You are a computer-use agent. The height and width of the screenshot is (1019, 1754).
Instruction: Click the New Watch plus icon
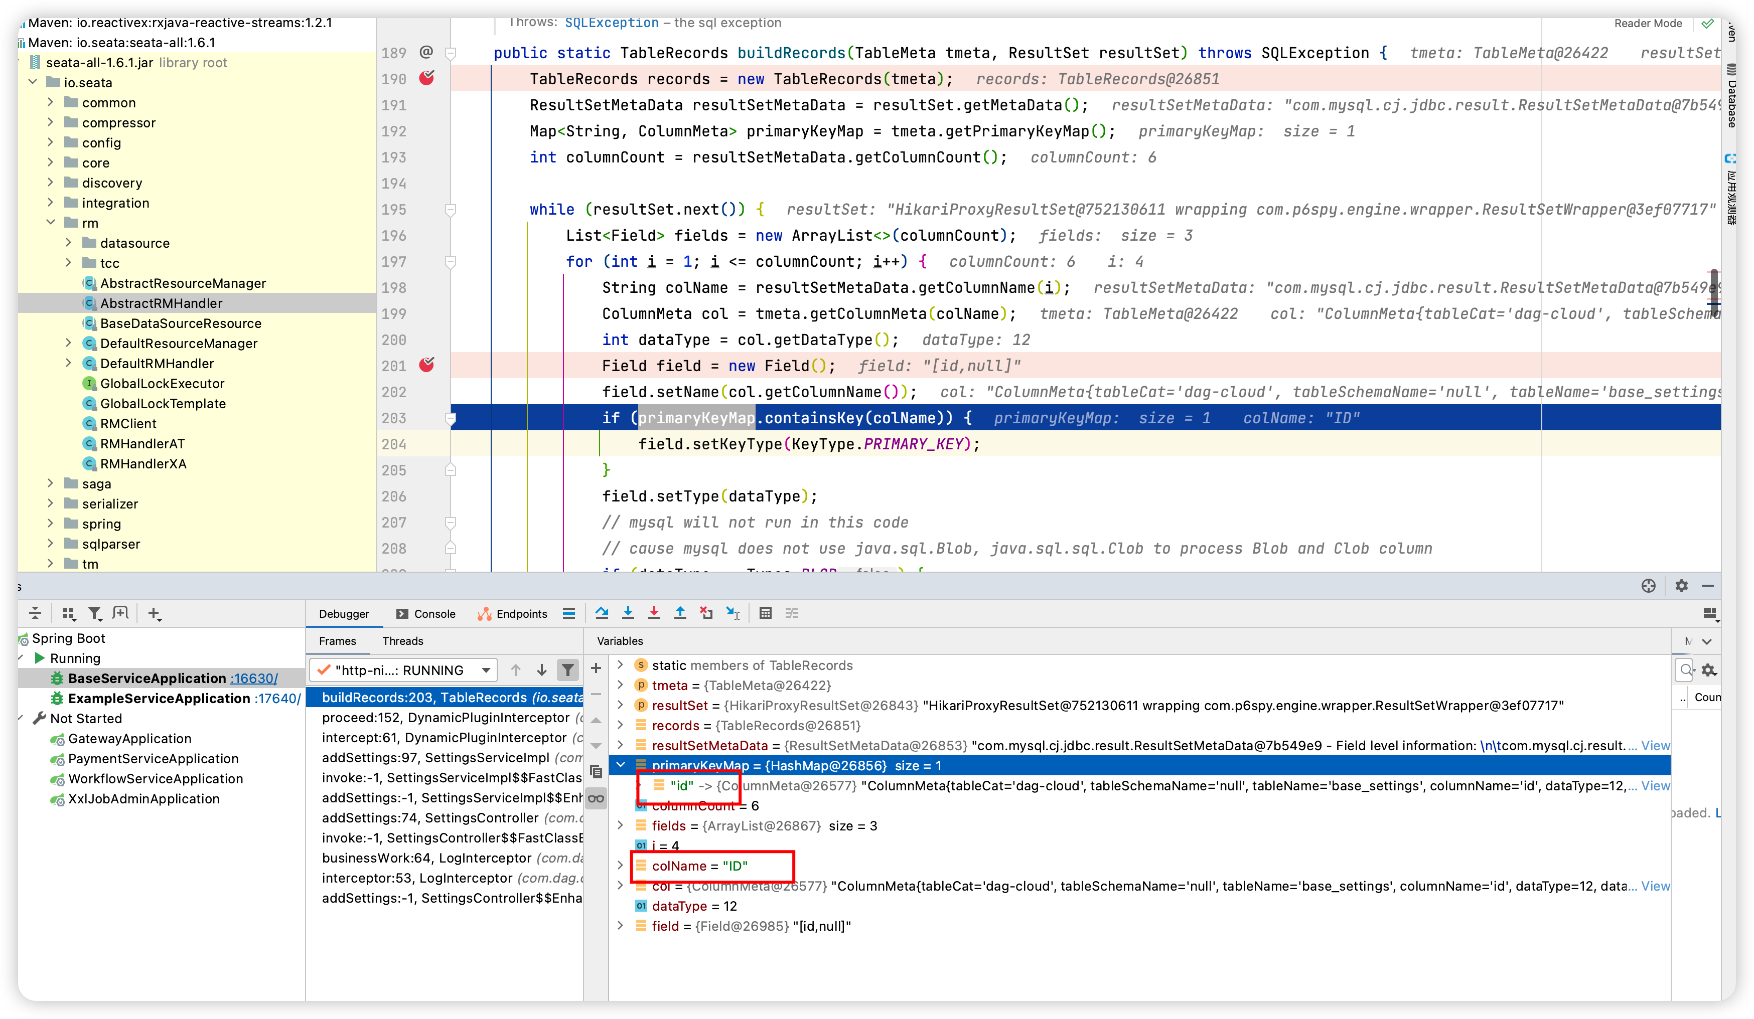click(596, 668)
